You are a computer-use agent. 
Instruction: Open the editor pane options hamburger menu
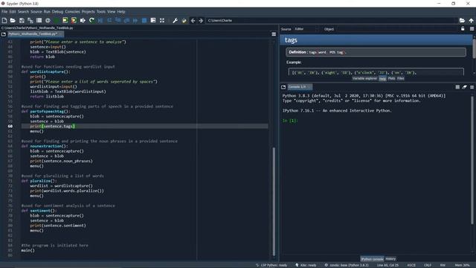(274, 34)
